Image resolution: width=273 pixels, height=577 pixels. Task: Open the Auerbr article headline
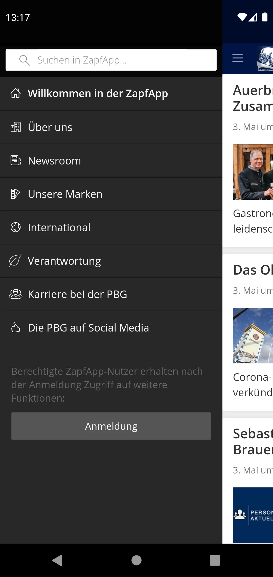pos(253,98)
